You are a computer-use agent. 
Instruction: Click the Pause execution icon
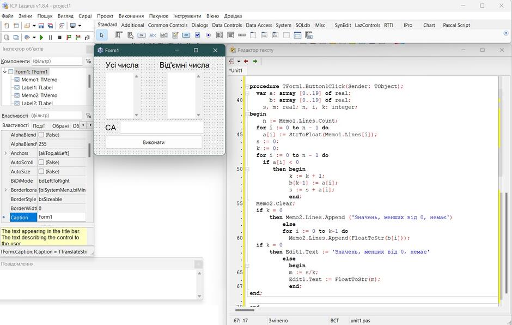coord(50,38)
